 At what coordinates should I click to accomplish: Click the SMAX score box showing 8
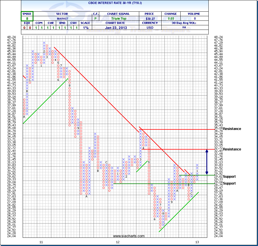tap(27, 18)
